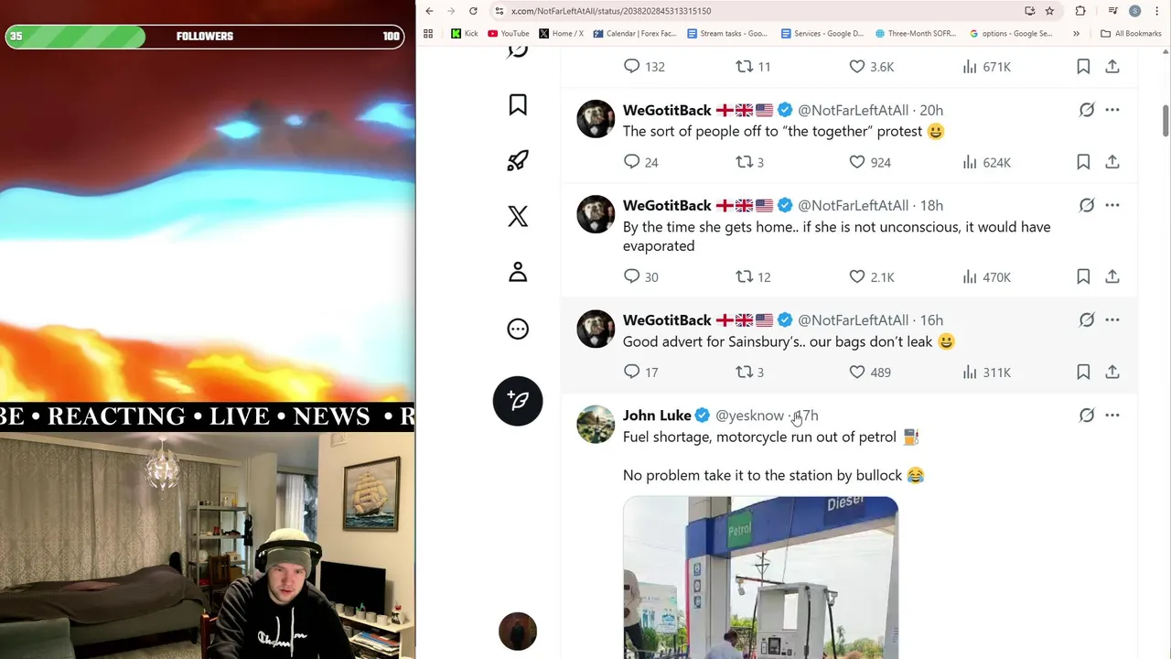Open Bookmarks from the X sidebar
Screen dimensions: 1171x659
(x=518, y=105)
